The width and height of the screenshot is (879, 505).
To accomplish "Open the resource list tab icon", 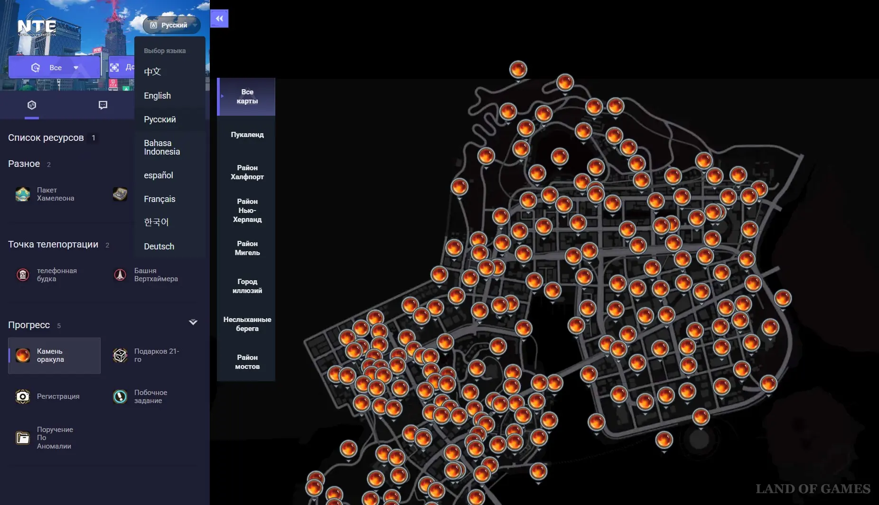I will point(32,105).
